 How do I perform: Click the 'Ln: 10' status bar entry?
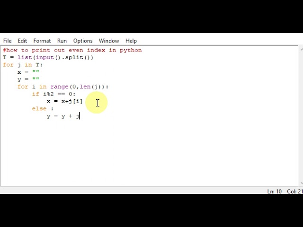275,192
